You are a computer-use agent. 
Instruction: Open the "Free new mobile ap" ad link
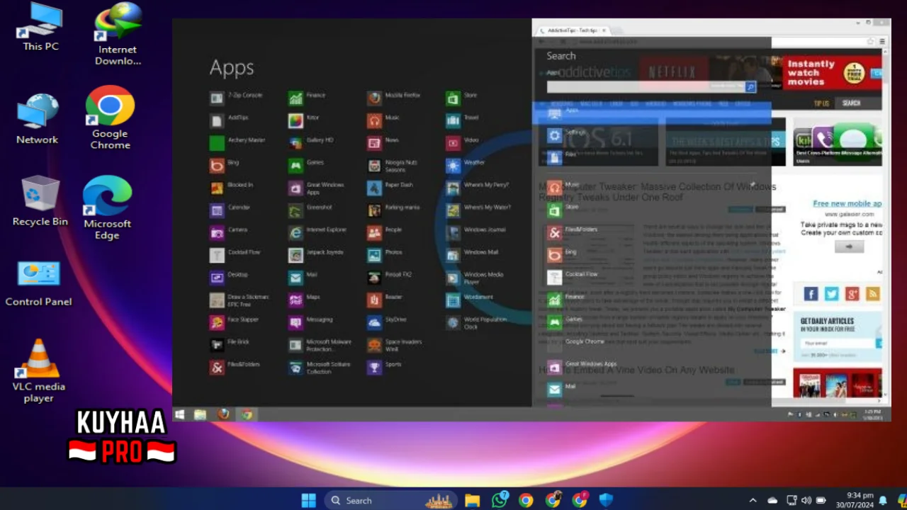[x=847, y=203]
